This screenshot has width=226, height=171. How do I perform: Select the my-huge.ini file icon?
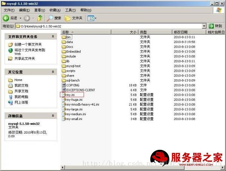click(x=64, y=100)
